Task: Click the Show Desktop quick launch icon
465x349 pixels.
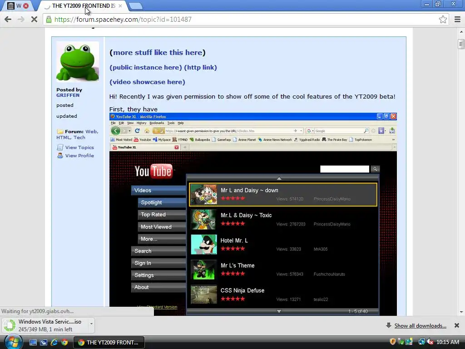Action: pyautogui.click(x=33, y=343)
